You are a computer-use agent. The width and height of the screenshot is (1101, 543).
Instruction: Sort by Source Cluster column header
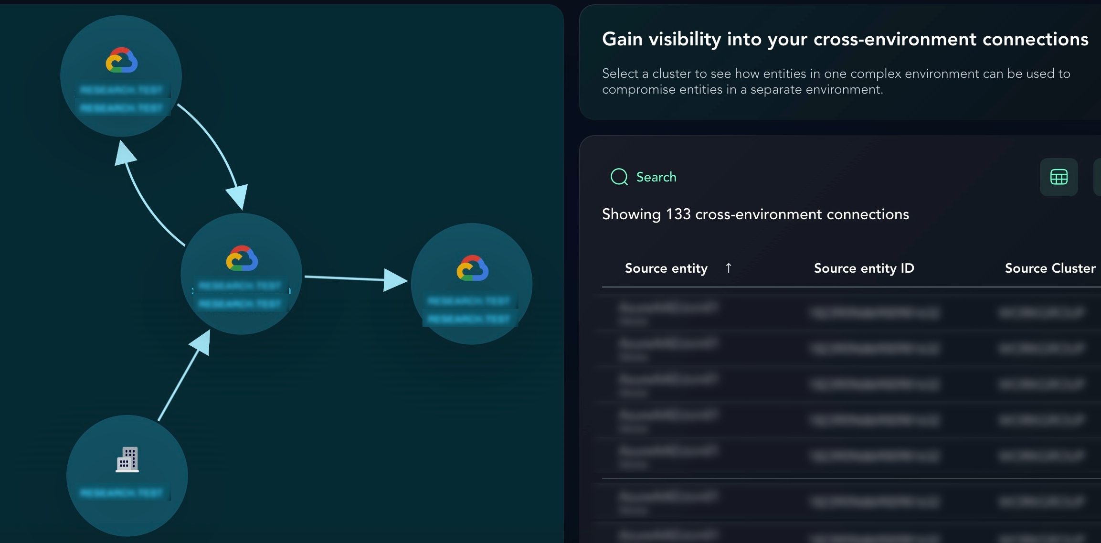1050,268
